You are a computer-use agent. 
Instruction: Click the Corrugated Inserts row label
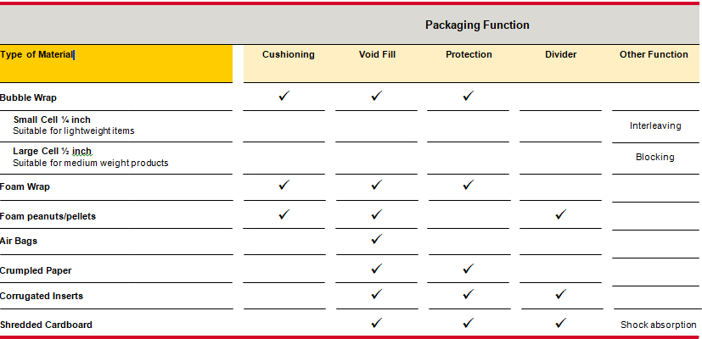(42, 296)
